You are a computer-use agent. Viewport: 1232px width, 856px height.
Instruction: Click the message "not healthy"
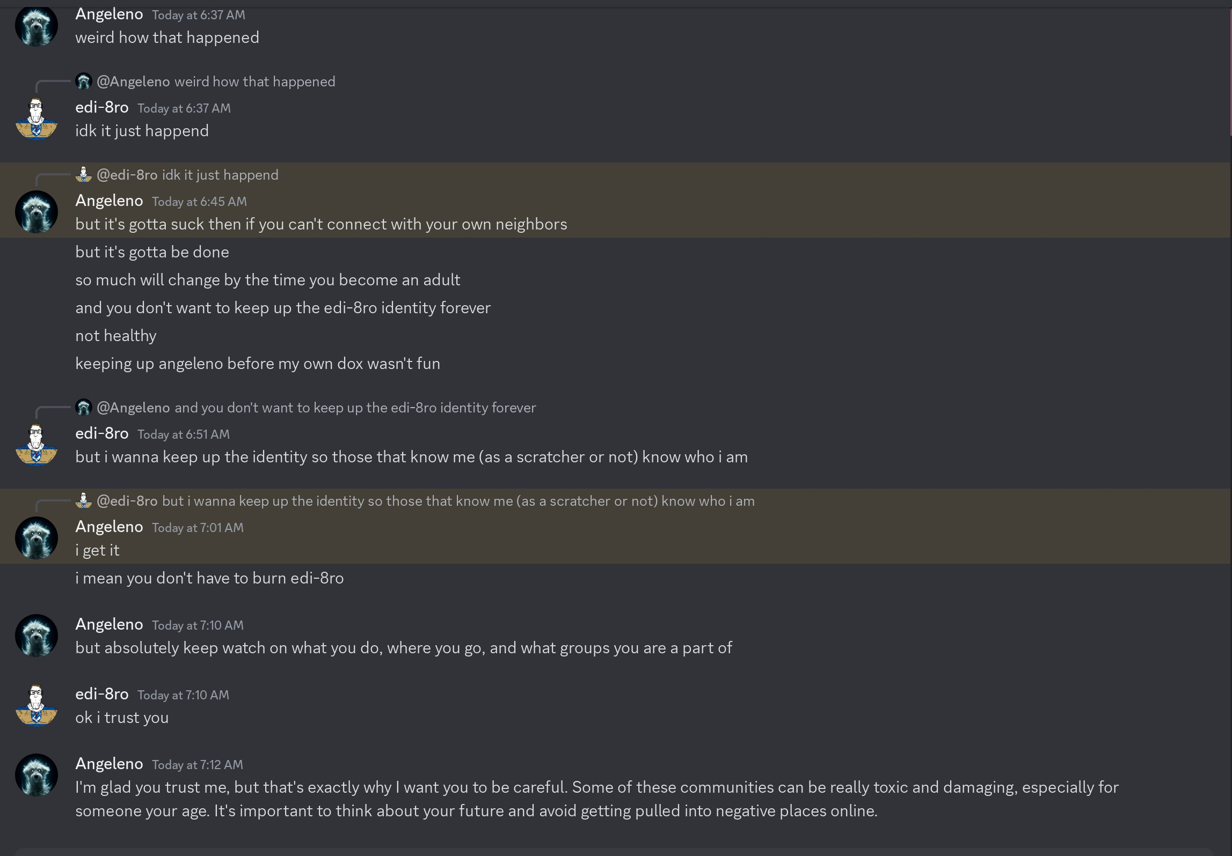[116, 336]
